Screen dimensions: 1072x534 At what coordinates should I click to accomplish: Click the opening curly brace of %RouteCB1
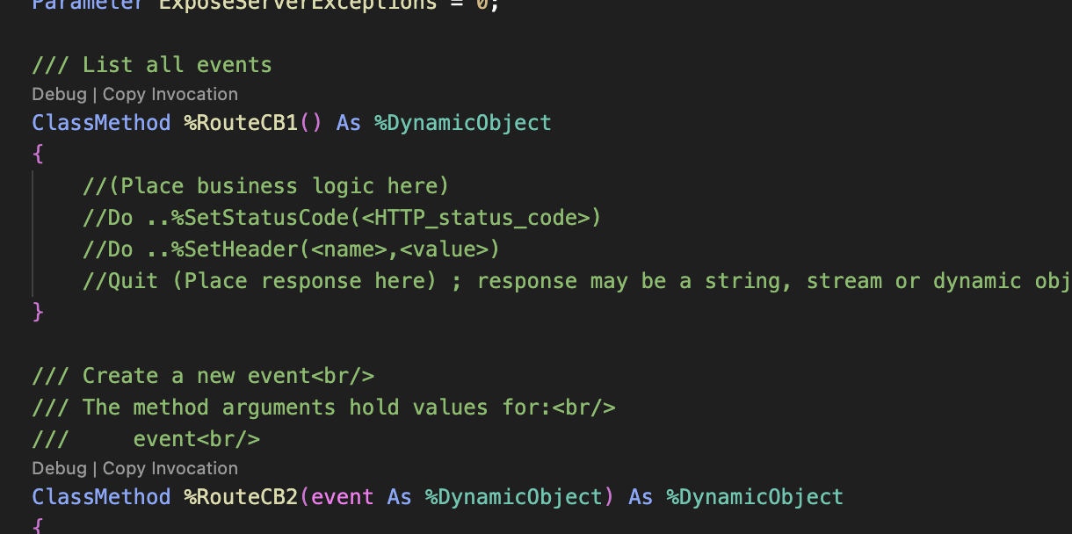(38, 155)
